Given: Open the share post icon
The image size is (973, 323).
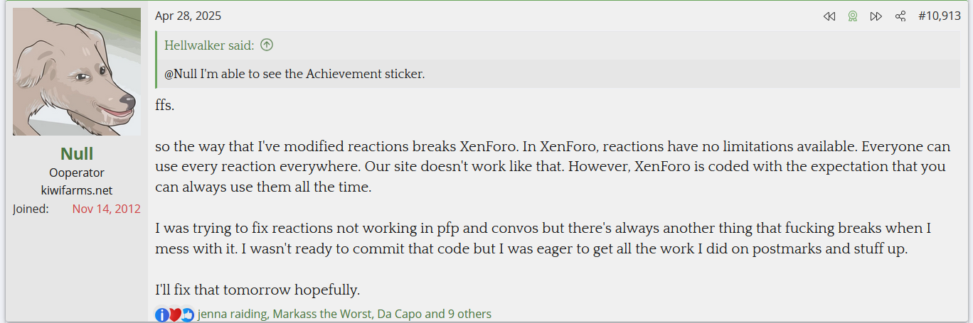Looking at the screenshot, I should click(900, 16).
